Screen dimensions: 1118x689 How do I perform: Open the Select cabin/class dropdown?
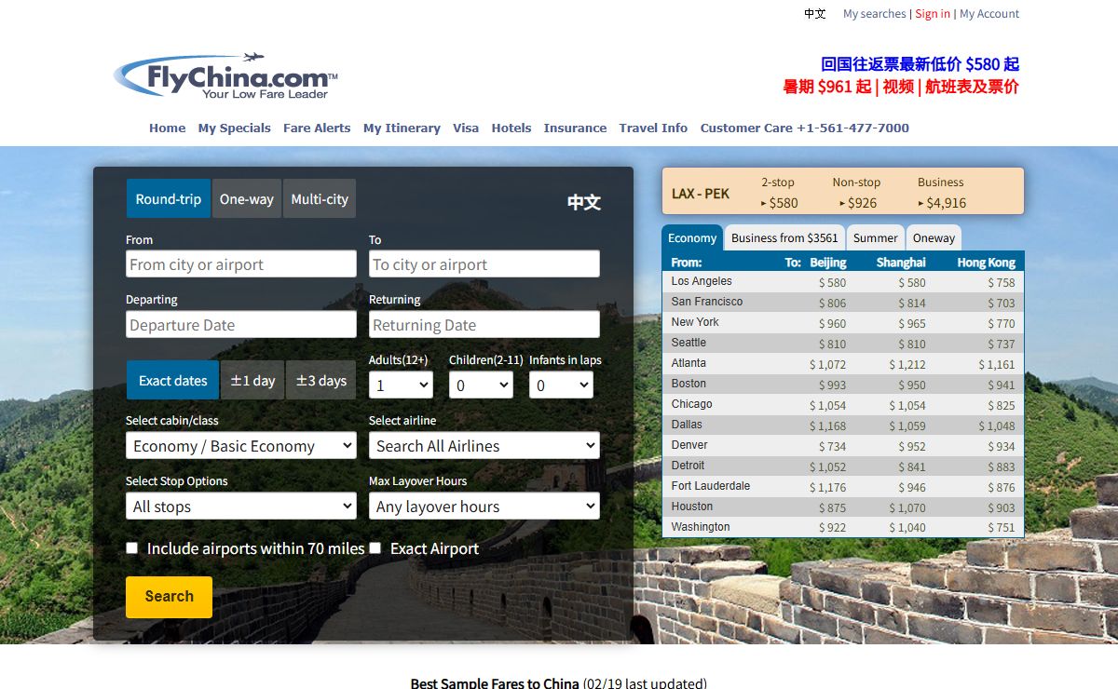(241, 446)
